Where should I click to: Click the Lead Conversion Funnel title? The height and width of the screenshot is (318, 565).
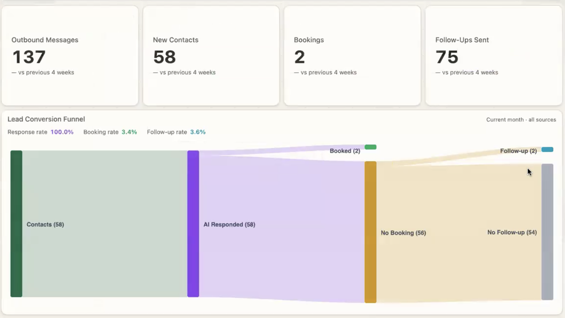point(46,119)
